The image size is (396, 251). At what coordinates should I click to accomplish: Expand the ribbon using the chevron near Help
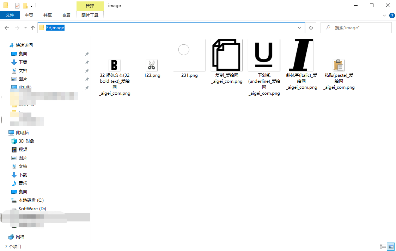(384, 15)
